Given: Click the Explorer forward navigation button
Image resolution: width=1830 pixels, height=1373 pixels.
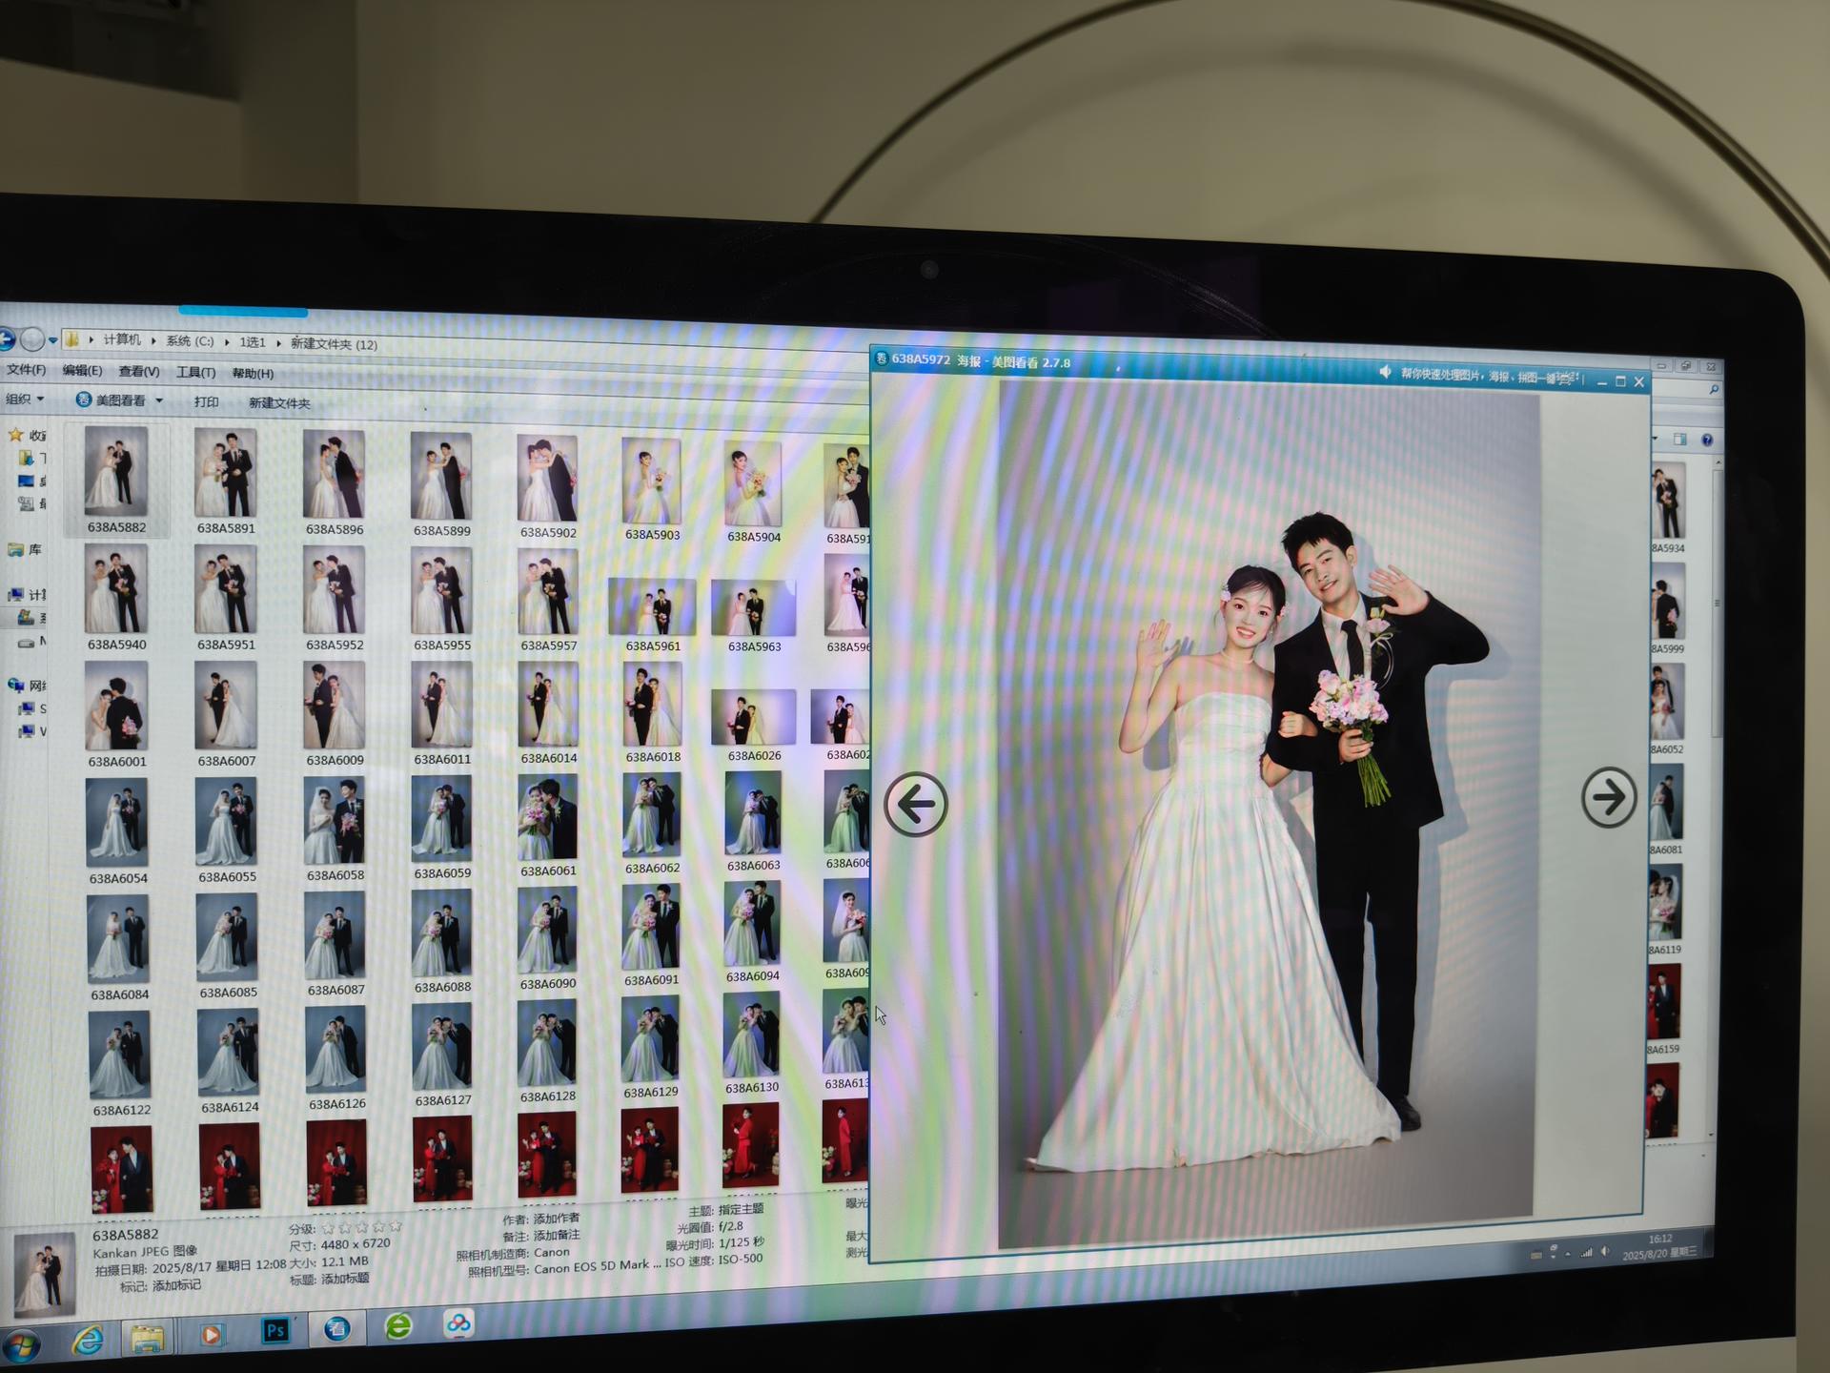Looking at the screenshot, I should pos(32,338).
